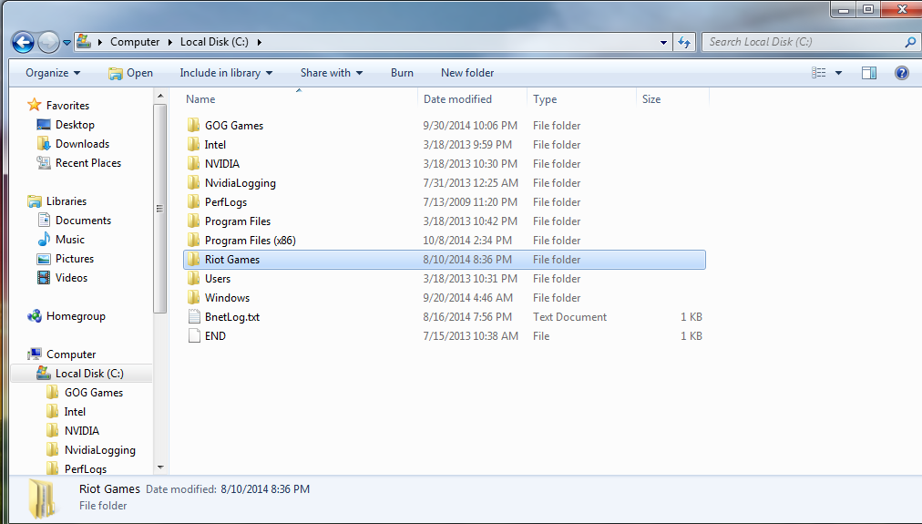
Task: Sort by the Date modified column
Action: pos(472,99)
